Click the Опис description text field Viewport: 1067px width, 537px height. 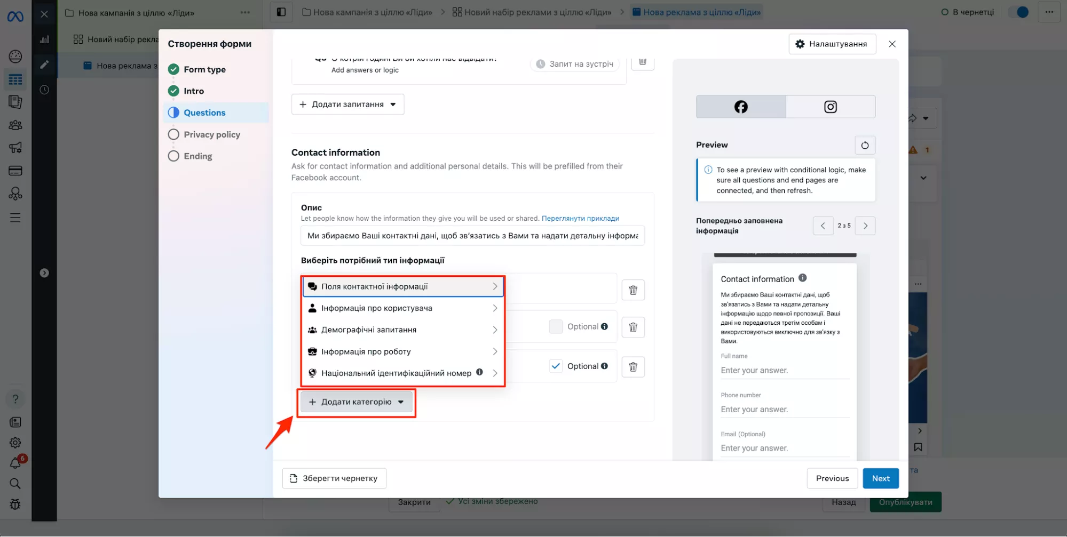pyautogui.click(x=472, y=236)
